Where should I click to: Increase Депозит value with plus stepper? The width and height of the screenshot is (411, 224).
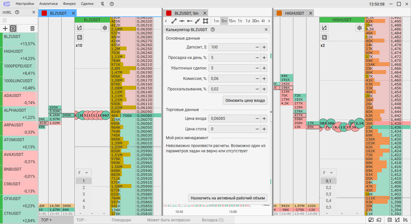[264, 47]
